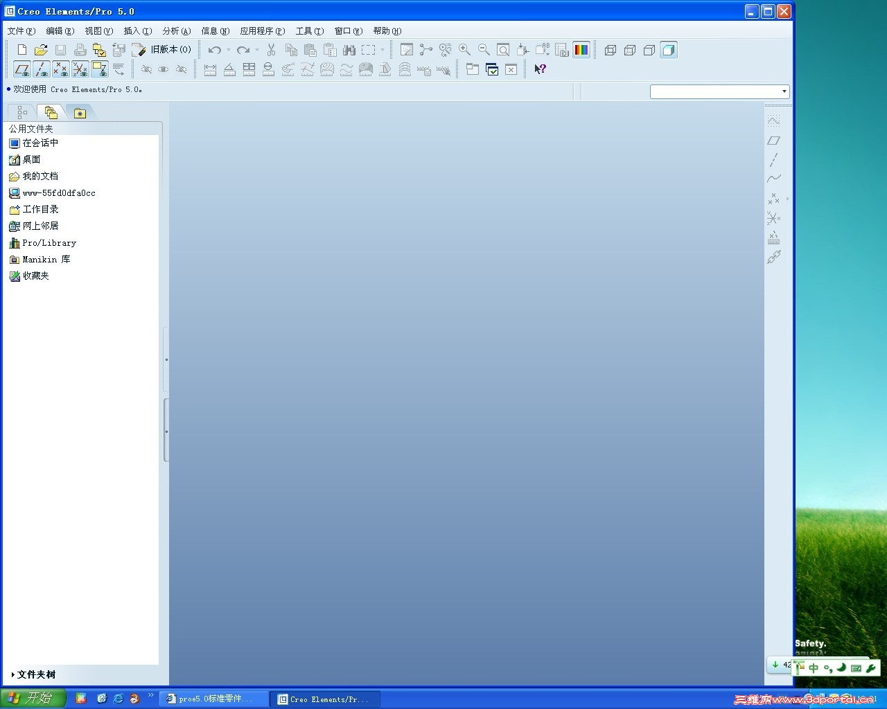Select 我的文档 in common folders

tap(33, 176)
